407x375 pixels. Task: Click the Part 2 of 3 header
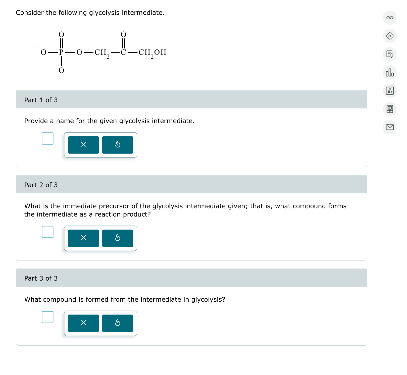41,185
